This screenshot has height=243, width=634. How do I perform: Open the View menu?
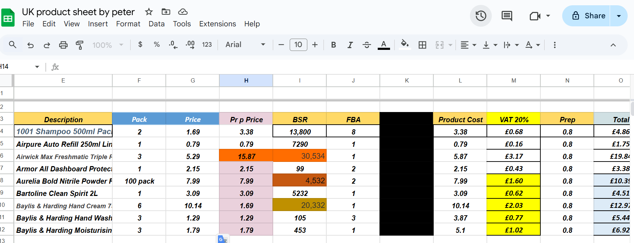pyautogui.click(x=72, y=24)
